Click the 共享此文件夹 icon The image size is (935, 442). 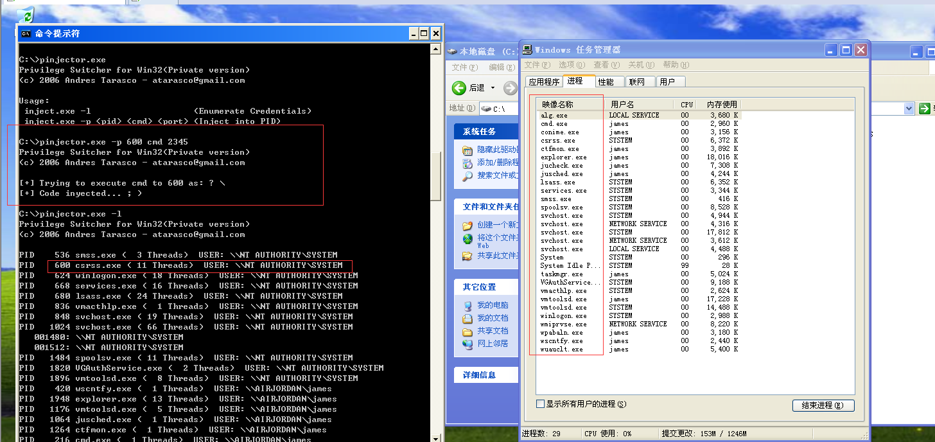pyautogui.click(x=468, y=256)
